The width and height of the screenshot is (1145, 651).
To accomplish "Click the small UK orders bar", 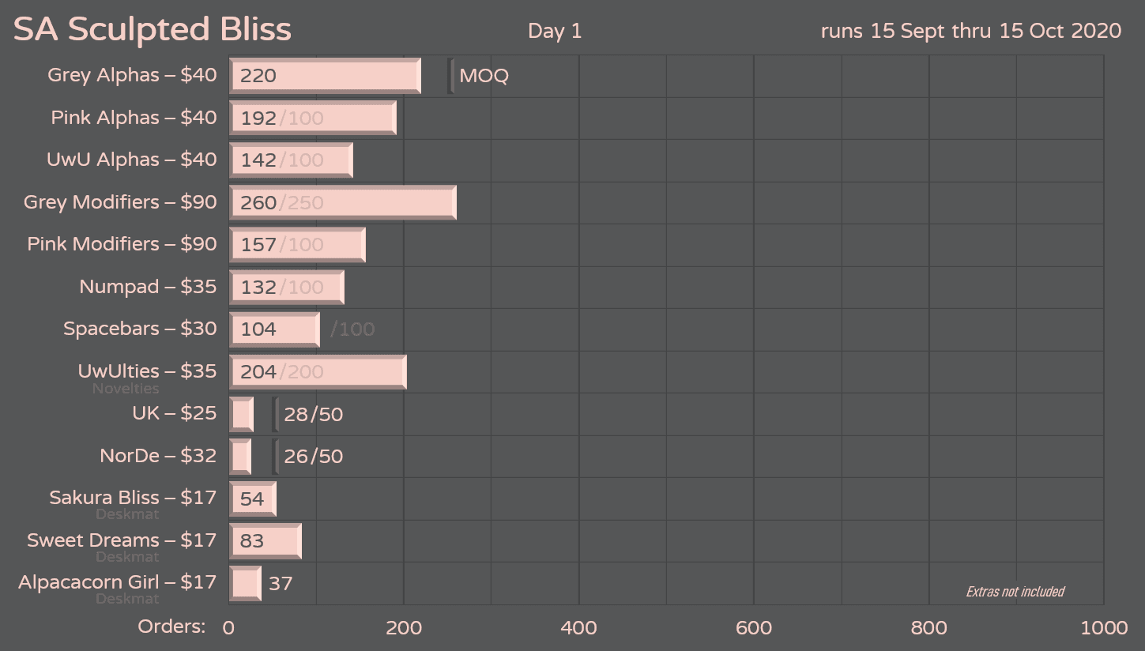I will (x=241, y=414).
